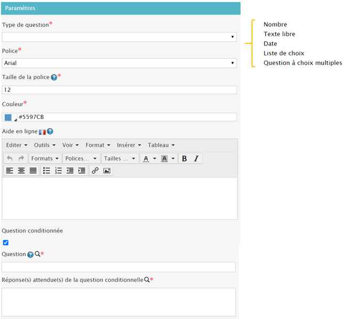Click the undo arrow icon
The width and height of the screenshot is (344, 319).
pos(10,158)
